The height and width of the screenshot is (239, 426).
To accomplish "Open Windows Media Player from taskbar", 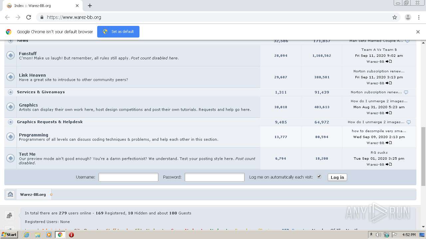I will coord(49,235).
